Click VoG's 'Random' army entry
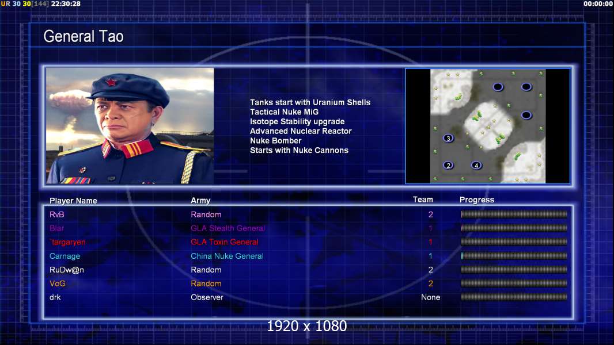Viewport: 614px width, 345px height. pos(206,283)
